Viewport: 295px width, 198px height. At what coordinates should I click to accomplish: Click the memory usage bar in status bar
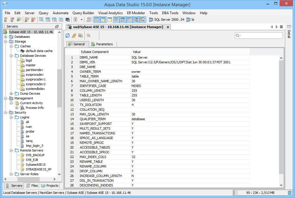pyautogui.click(x=260, y=193)
